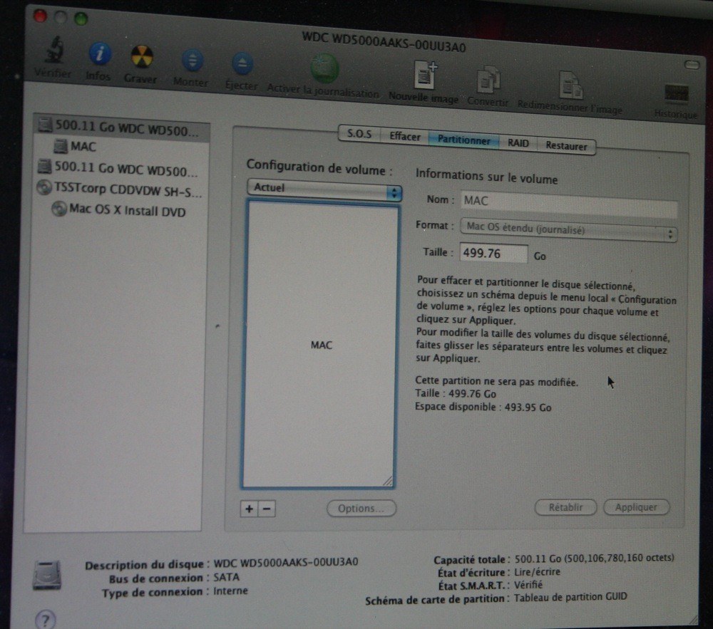Select Mac OS X Install DVD volume
Screen dimensions: 713x629
(x=119, y=210)
